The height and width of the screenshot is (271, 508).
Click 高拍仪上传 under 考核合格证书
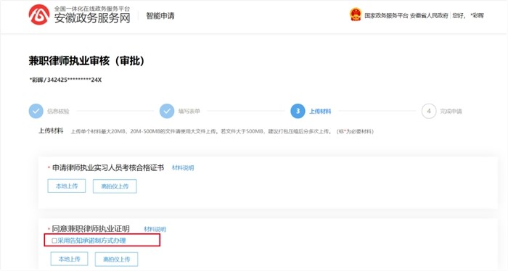coord(115,186)
